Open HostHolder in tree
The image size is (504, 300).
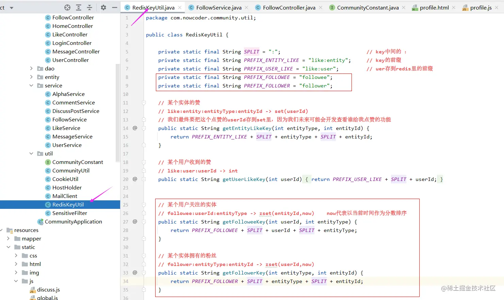click(x=67, y=187)
